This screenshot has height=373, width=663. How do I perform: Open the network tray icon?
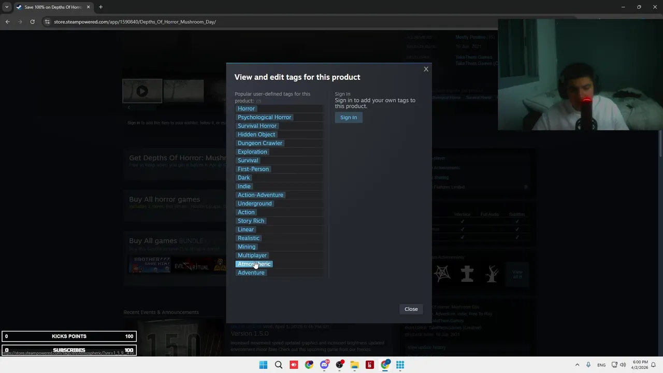click(x=614, y=365)
